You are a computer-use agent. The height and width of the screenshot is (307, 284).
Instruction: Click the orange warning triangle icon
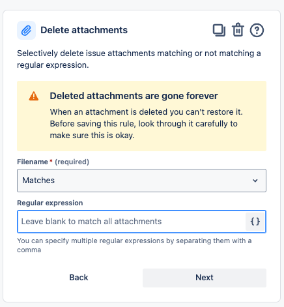tap(34, 96)
